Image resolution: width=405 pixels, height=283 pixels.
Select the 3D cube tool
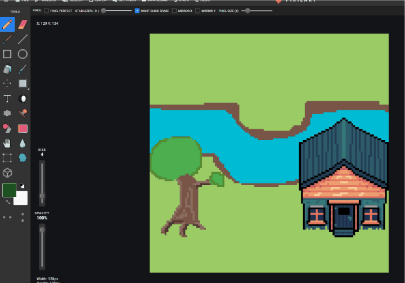(x=7, y=173)
